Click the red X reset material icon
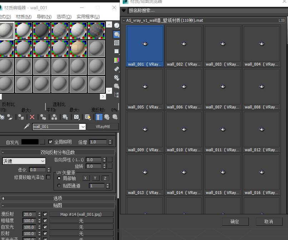Viewport: 288px width, 240px height. [32, 117]
